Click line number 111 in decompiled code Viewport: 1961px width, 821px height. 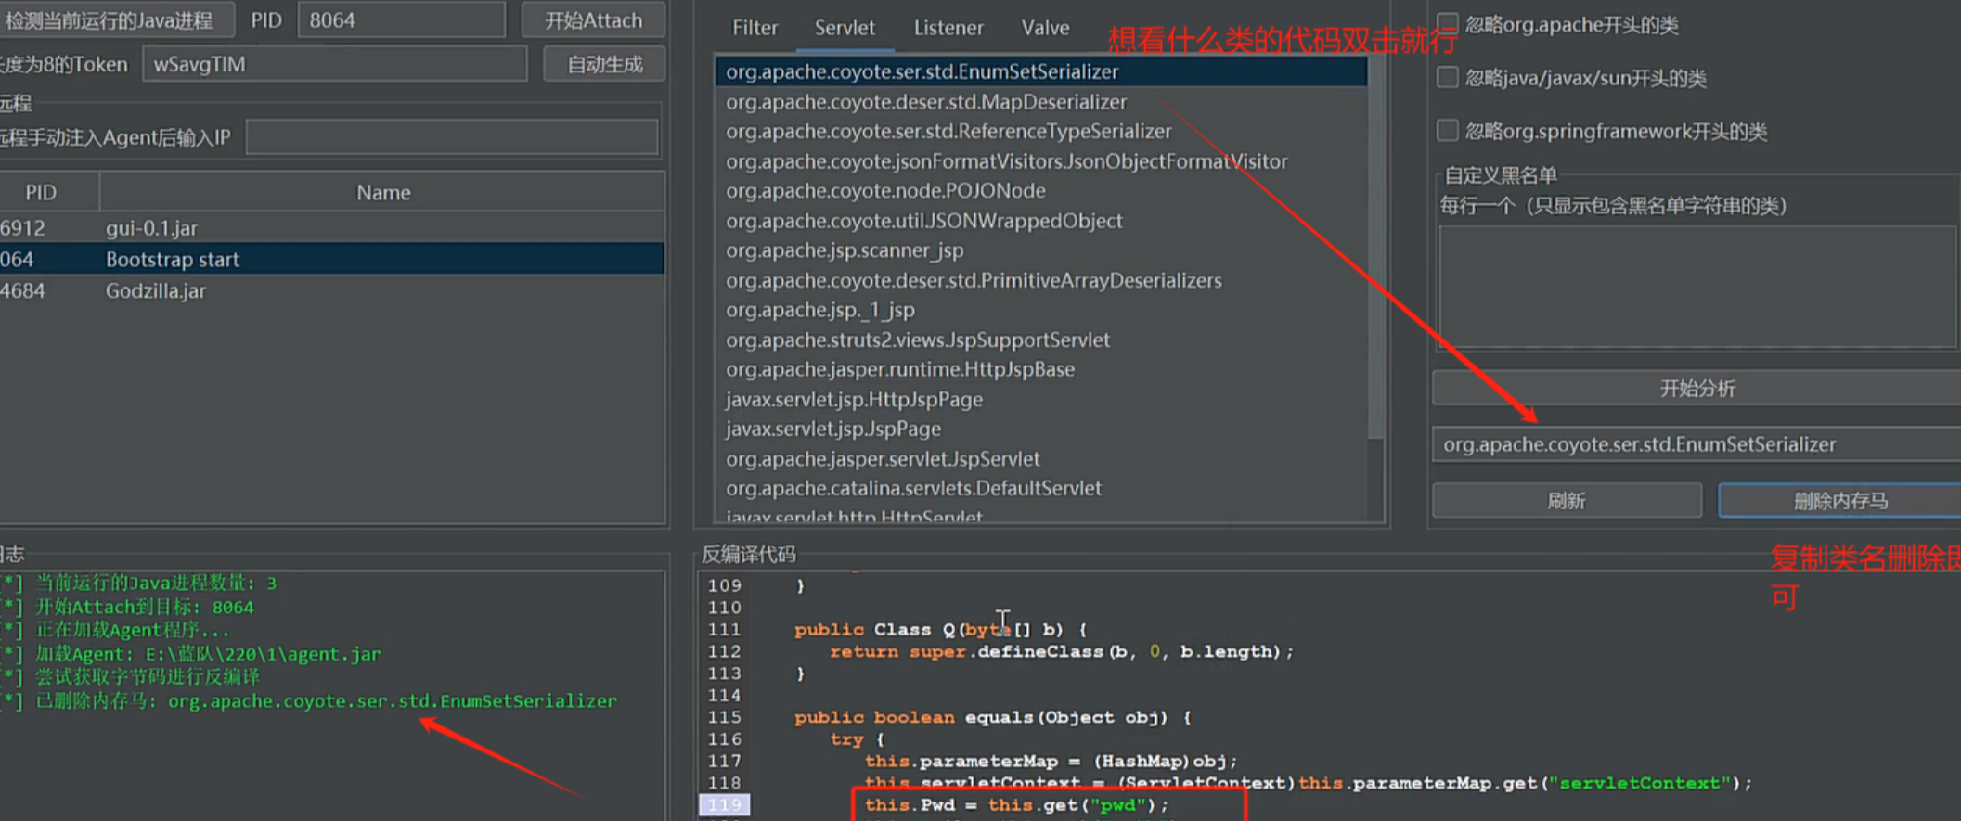point(724,629)
